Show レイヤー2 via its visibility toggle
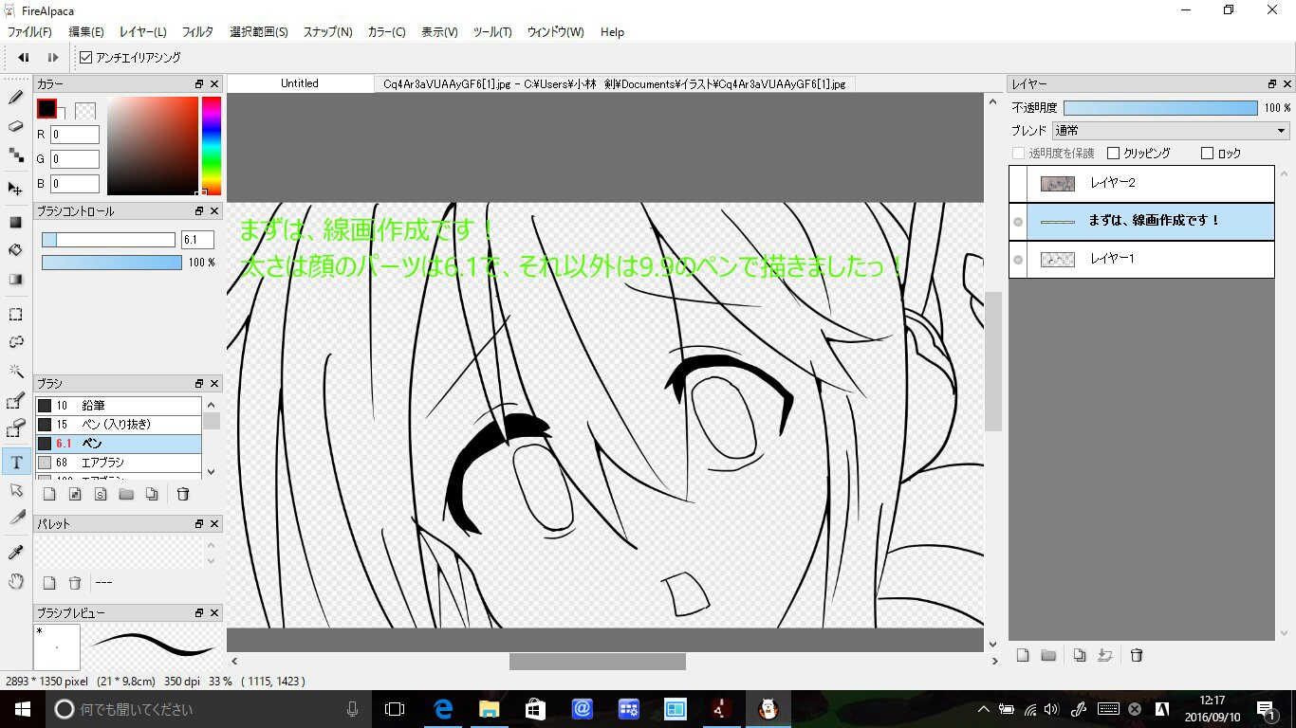 click(x=1018, y=184)
